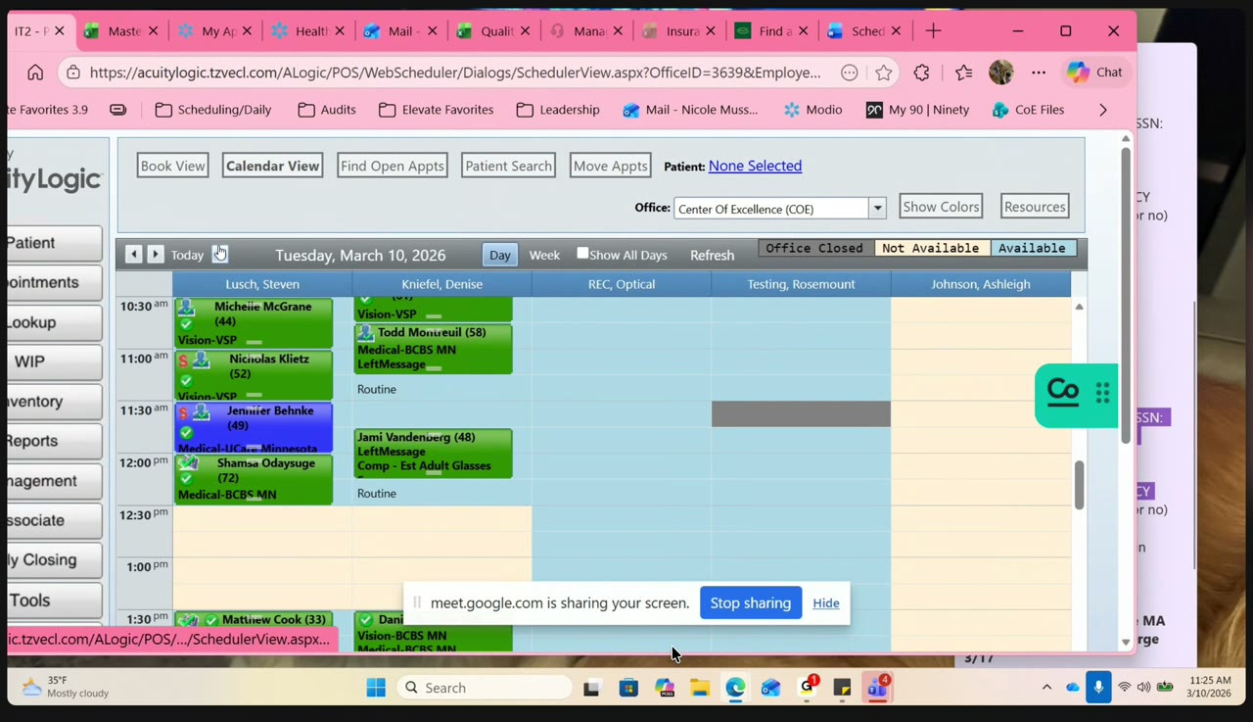Open Windows Start menu
Viewport: 1253px width, 722px height.
pos(376,689)
